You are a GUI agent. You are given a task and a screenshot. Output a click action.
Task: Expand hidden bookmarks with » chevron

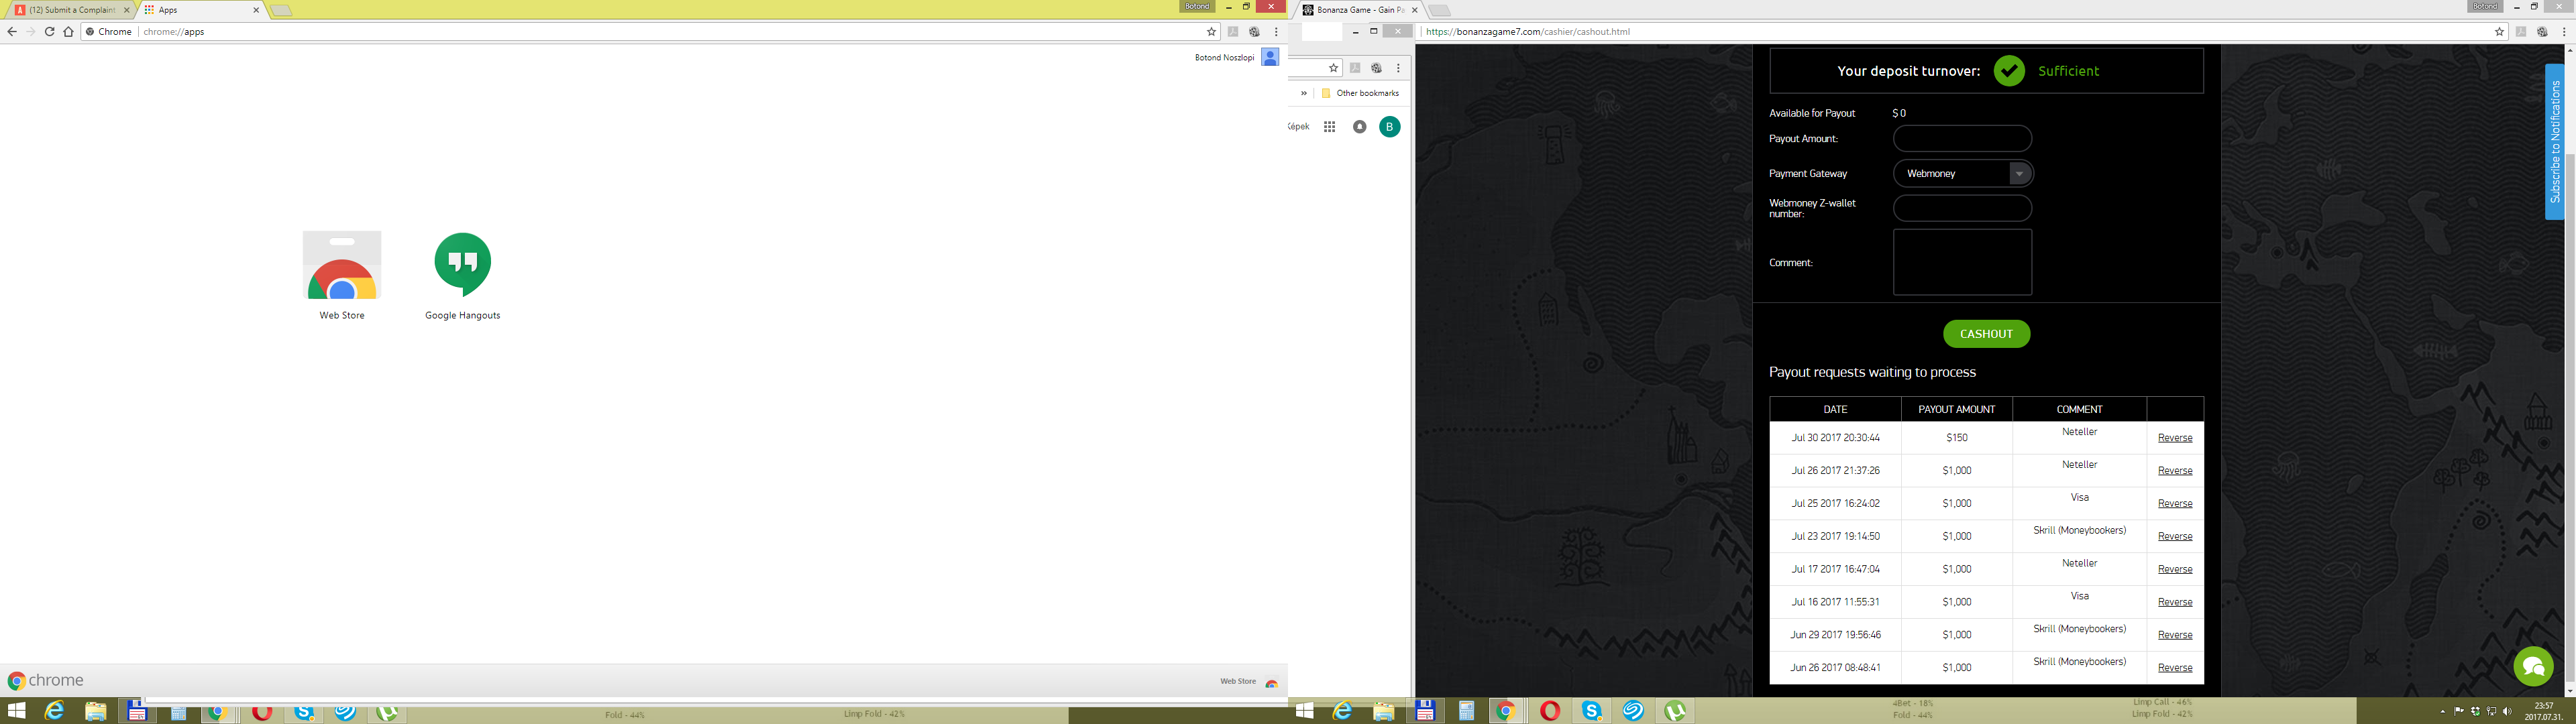[x=1303, y=93]
